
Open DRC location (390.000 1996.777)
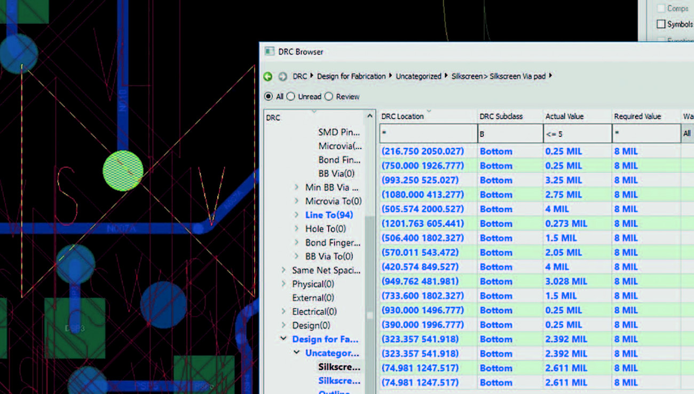[422, 325]
